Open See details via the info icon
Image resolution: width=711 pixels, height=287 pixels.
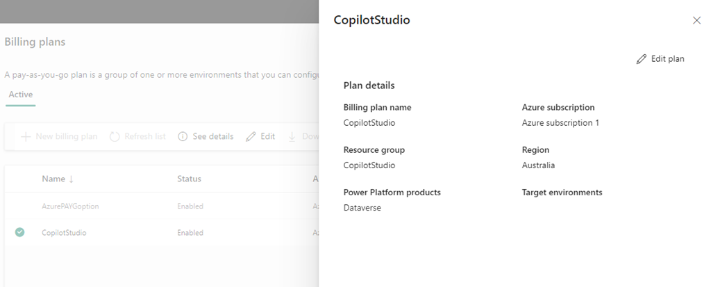click(x=183, y=136)
